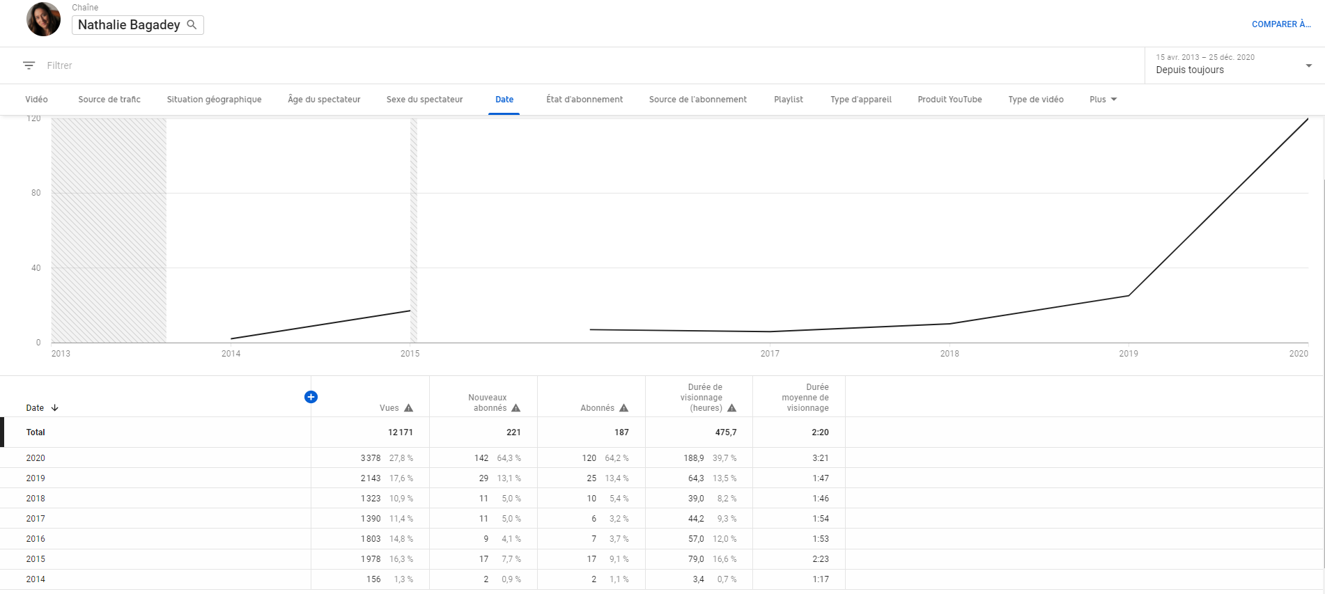Screen dimensions: 1325x594
Task: Click the 475,7 total watch hours value
Action: (x=726, y=432)
